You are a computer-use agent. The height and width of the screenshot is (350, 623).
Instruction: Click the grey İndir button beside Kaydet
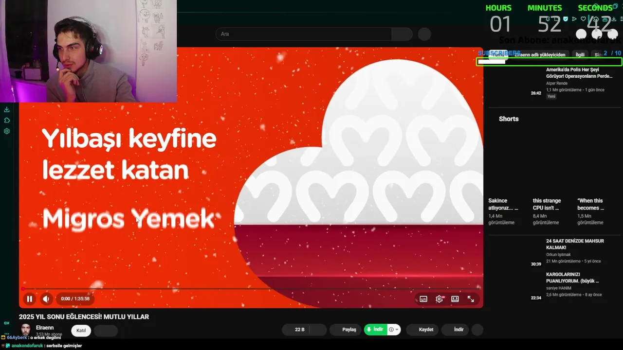point(456,330)
